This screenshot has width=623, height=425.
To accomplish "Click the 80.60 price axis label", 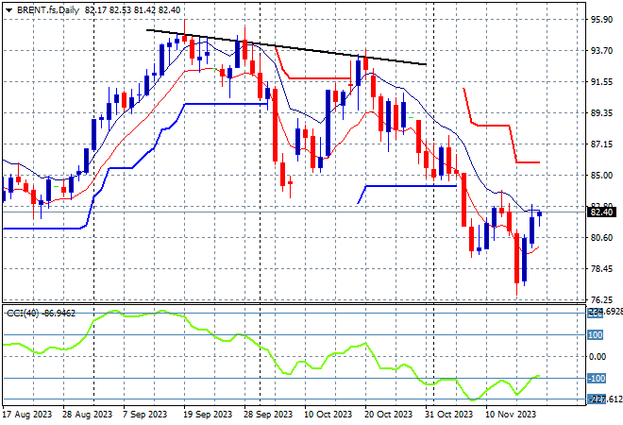I will pos(601,238).
